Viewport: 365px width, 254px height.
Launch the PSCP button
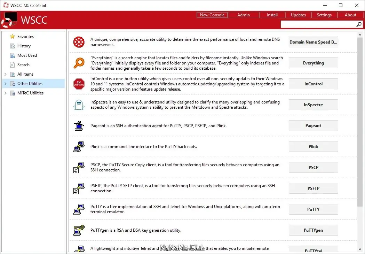(x=313, y=168)
